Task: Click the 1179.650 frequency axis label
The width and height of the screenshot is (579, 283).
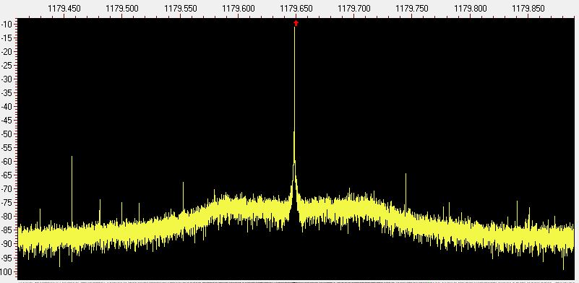Action: 296,9
